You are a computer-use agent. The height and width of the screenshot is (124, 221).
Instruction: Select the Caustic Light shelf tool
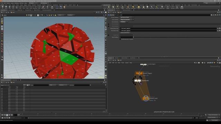point(152,7)
